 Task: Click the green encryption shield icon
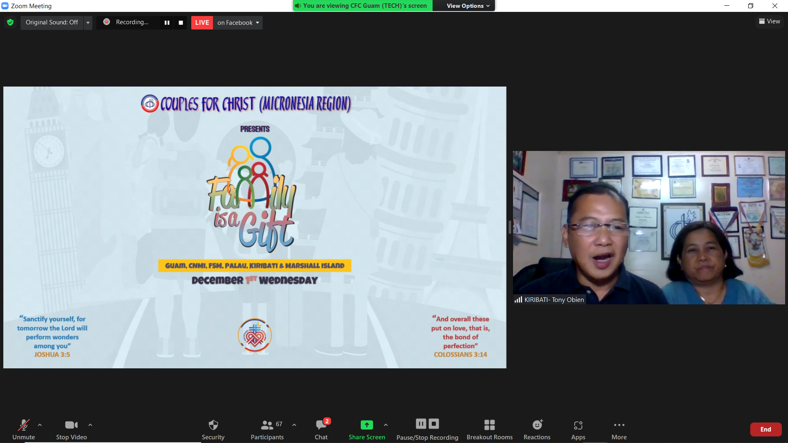(x=10, y=22)
